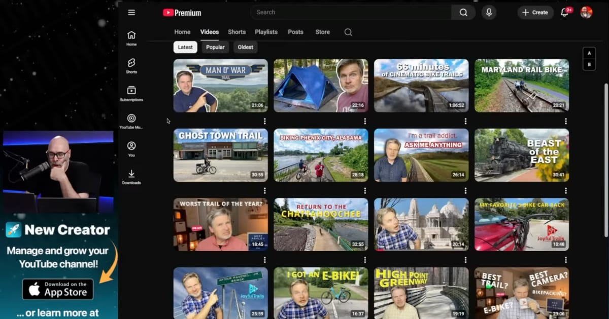Click the search magnifier button
The width and height of the screenshot is (609, 319).
click(463, 13)
